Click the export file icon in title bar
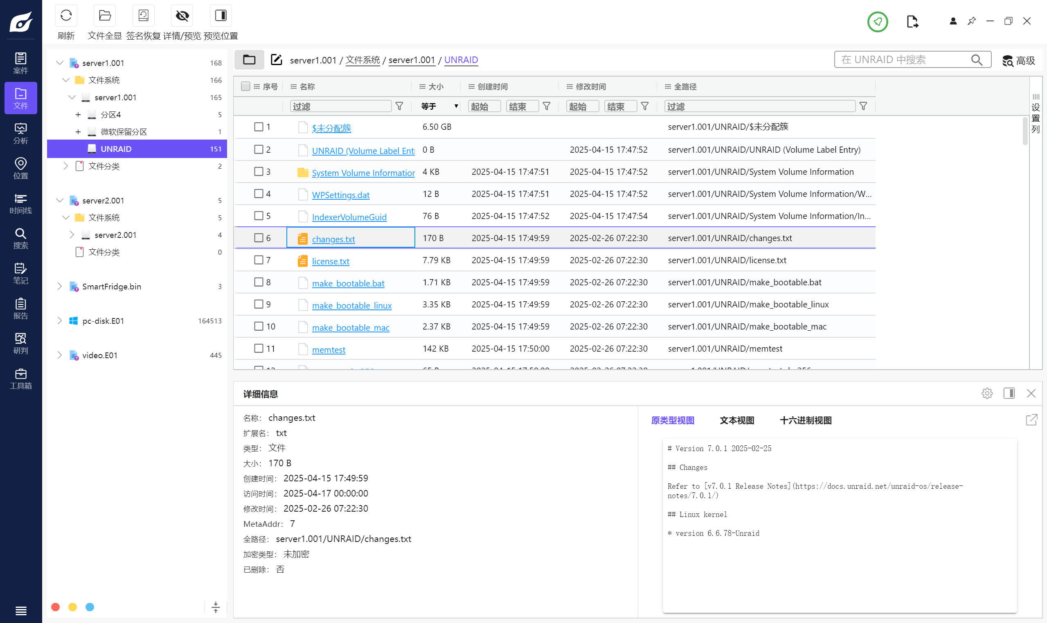The image size is (1047, 623). (912, 21)
